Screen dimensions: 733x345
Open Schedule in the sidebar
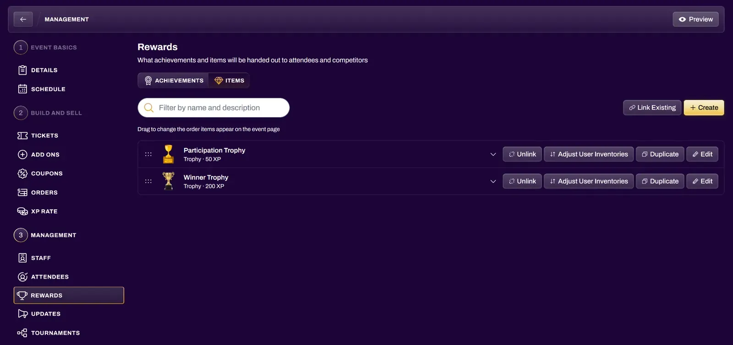[x=42, y=89]
